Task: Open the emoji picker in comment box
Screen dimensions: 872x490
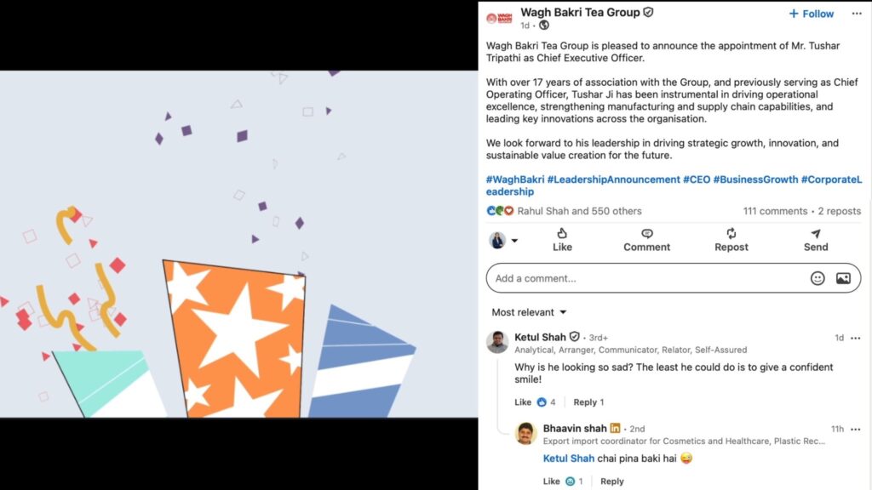Action: coord(817,278)
